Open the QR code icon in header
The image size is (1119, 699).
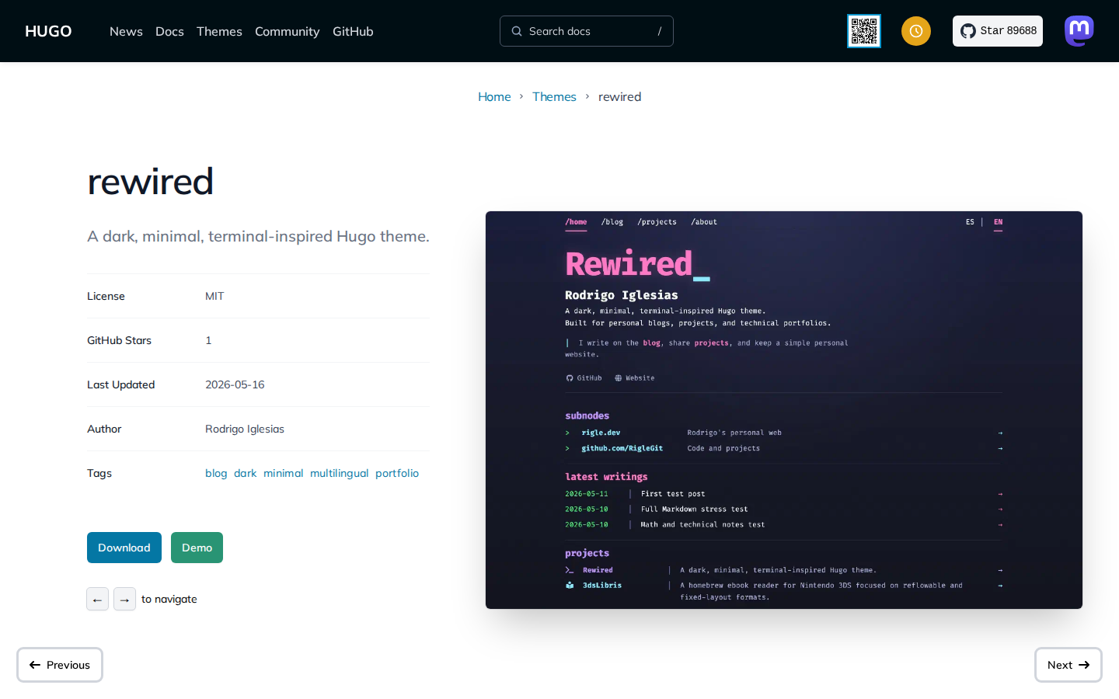coord(863,31)
